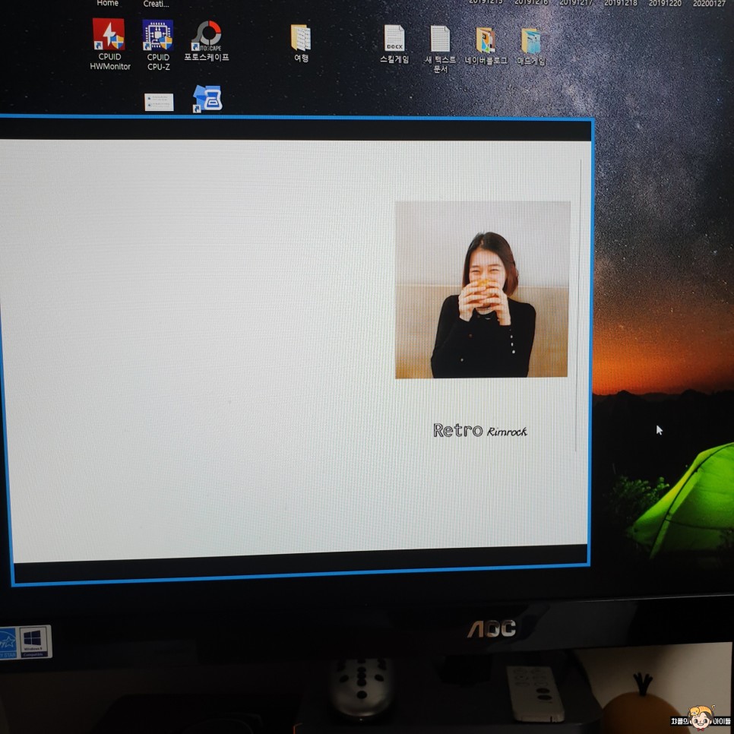
Task: Select the 20191216 desktop item
Action: click(531, 3)
